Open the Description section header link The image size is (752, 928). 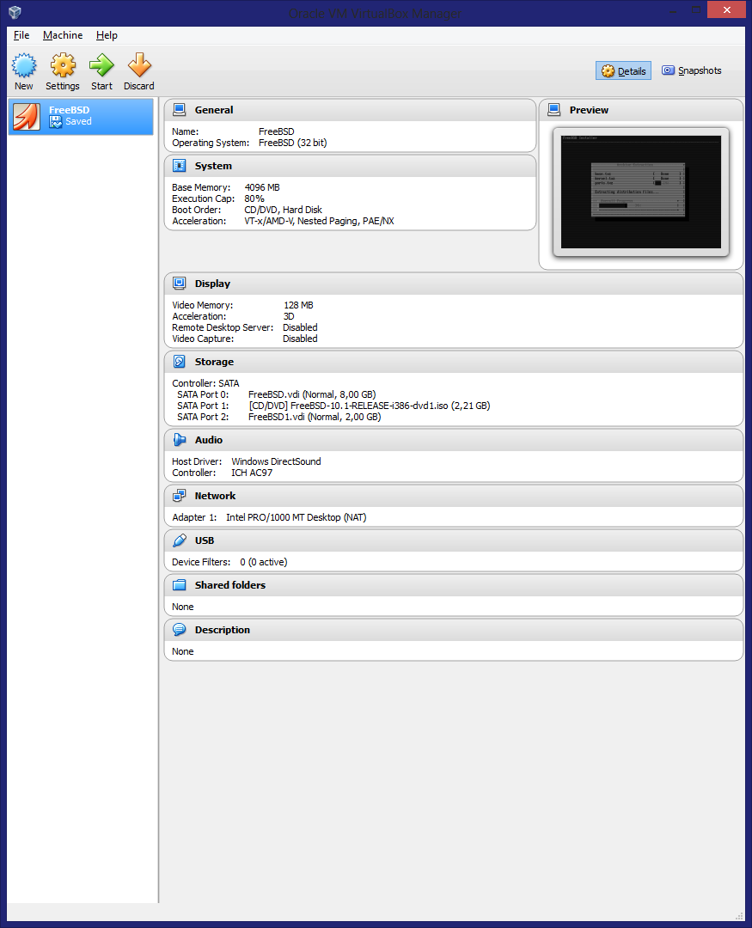(223, 631)
